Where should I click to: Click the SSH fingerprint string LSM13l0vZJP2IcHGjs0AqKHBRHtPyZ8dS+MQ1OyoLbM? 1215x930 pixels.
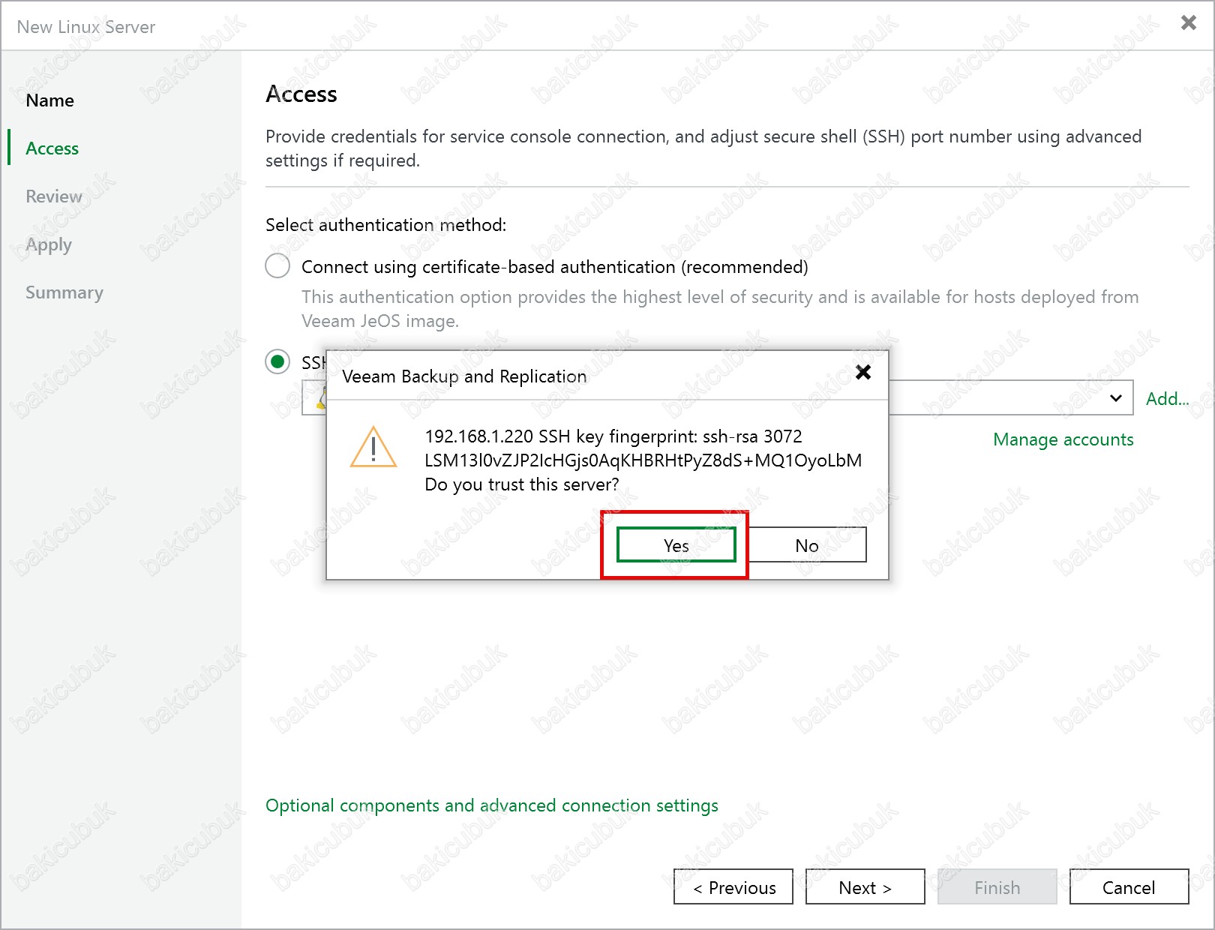(x=643, y=460)
